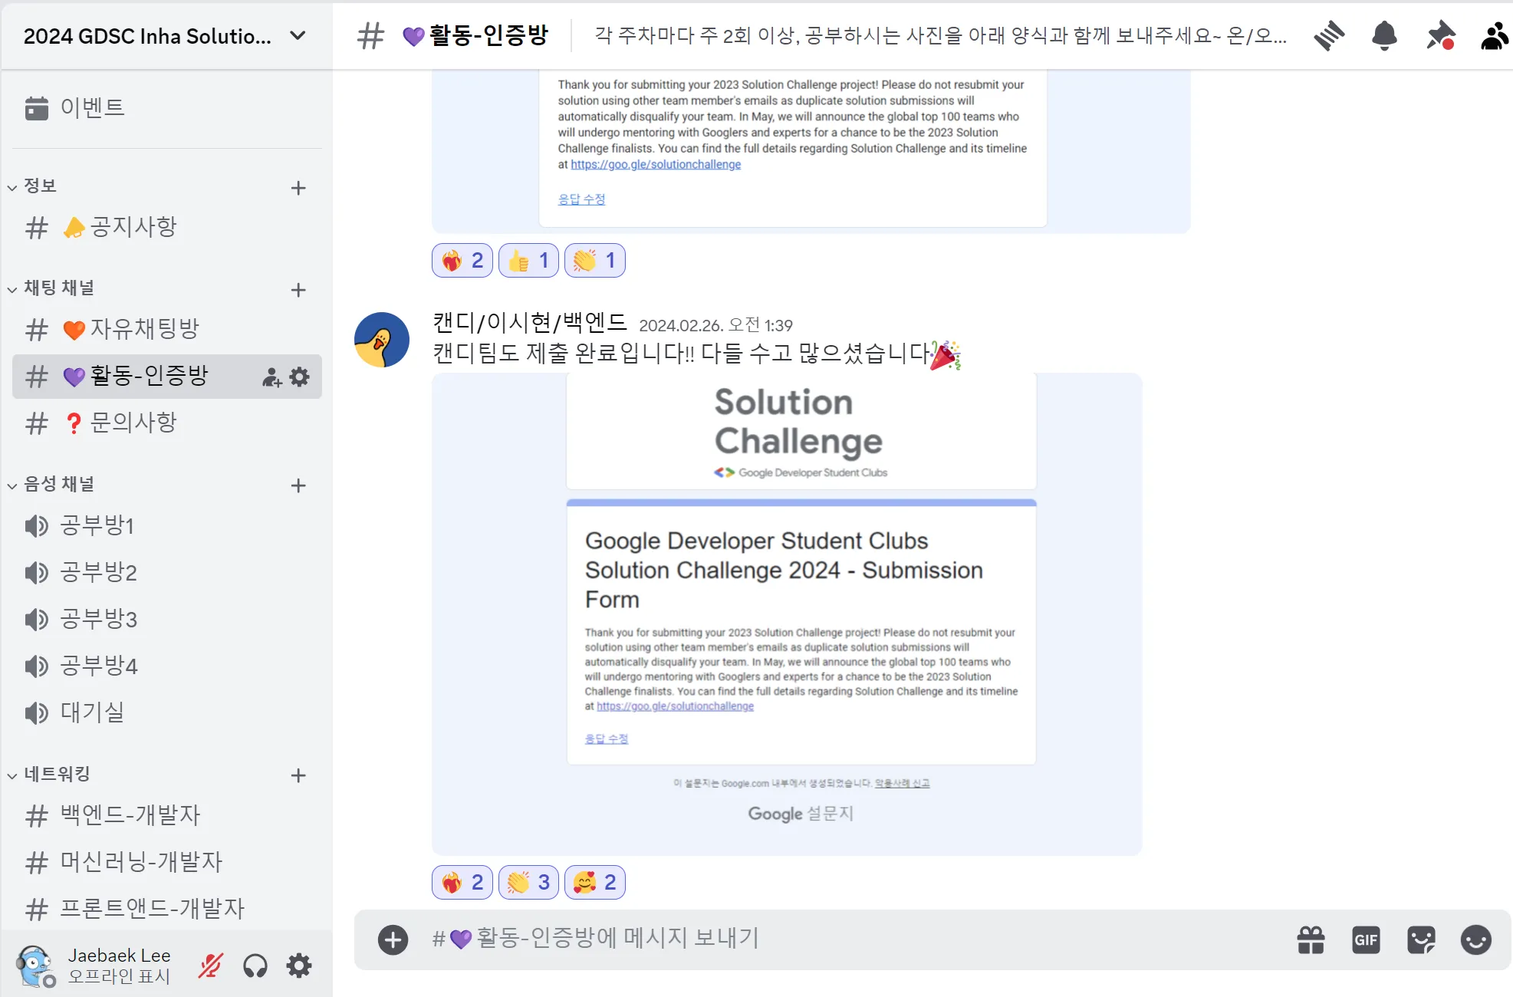This screenshot has height=997, width=1513.
Task: Toggle clapping reaction with count 1
Action: point(595,261)
